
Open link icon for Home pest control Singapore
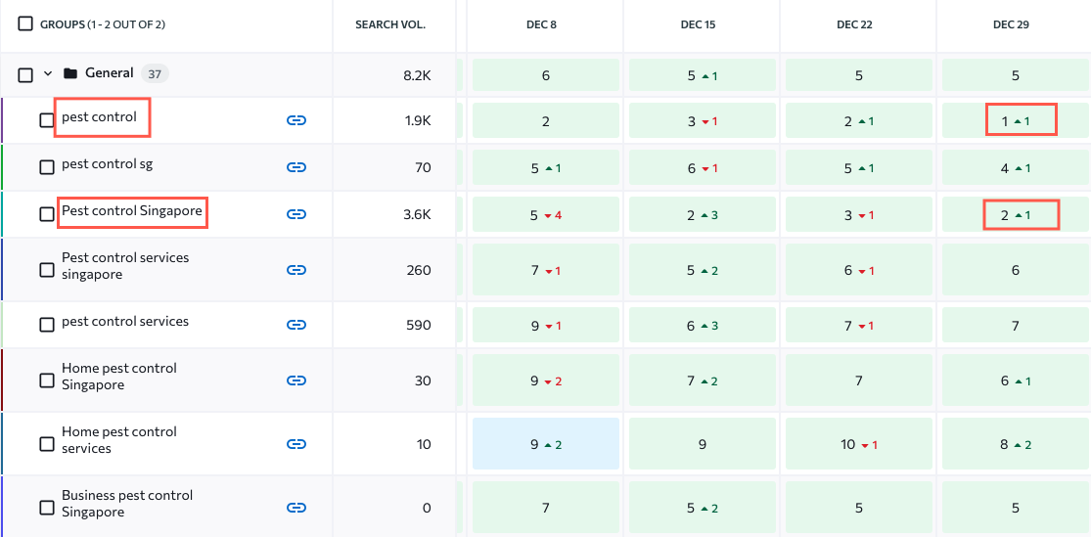pos(296,380)
